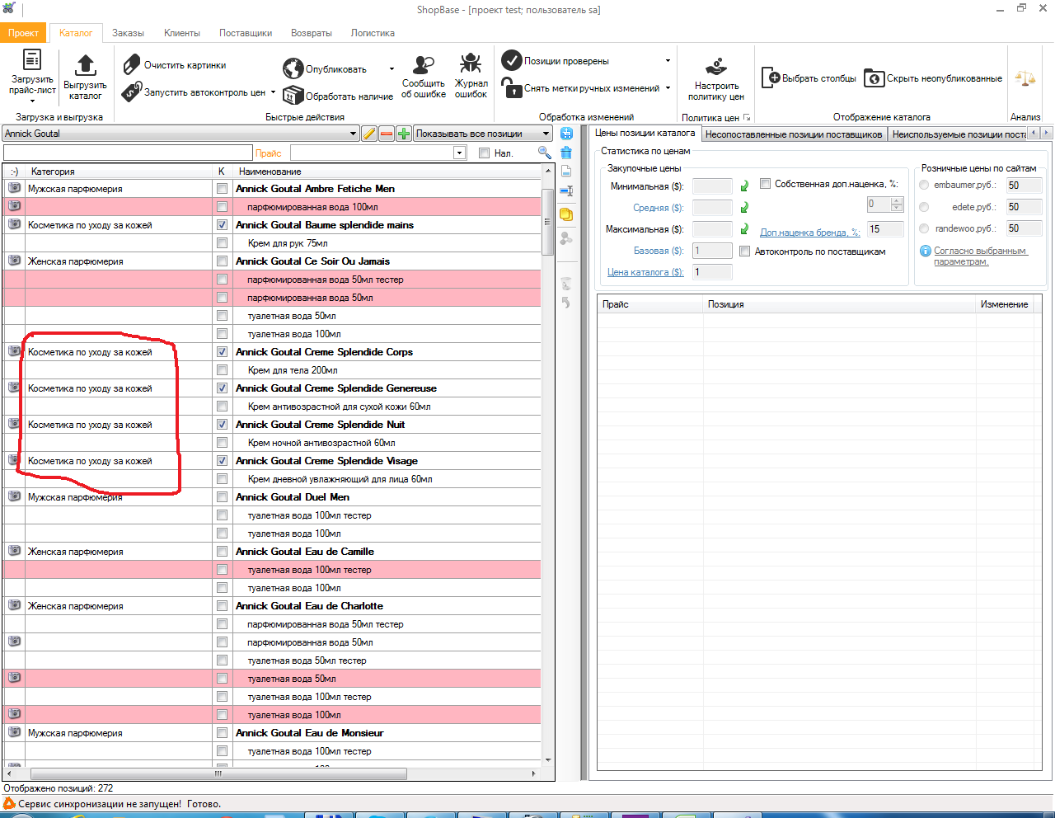Image resolution: width=1055 pixels, height=818 pixels.
Task: Launch Запустить автоконтроль цен
Action: point(194,92)
